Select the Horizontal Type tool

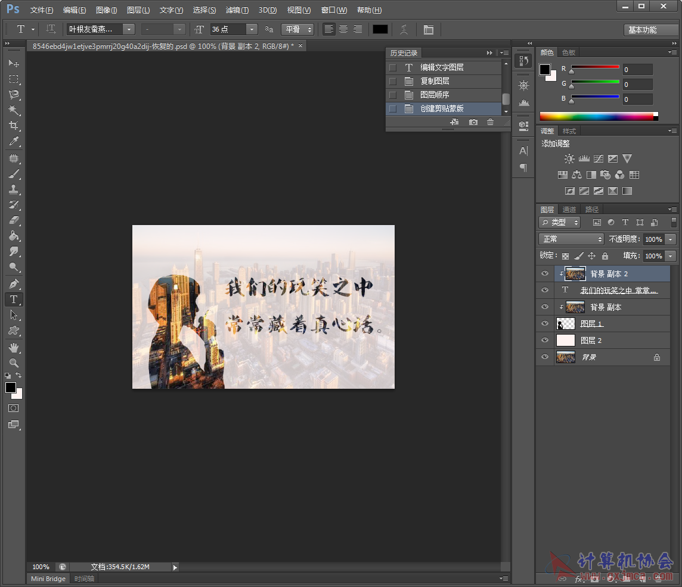click(x=14, y=299)
